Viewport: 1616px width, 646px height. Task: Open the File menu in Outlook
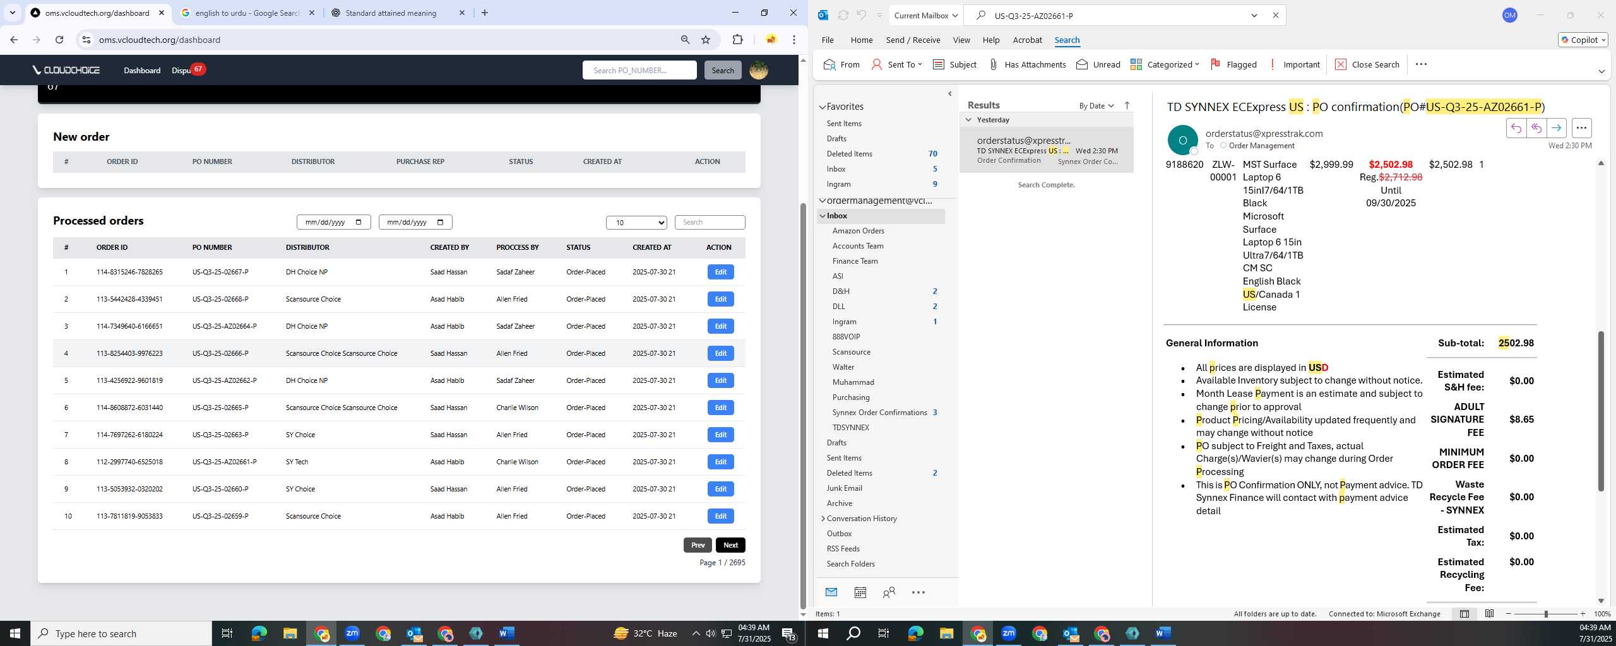827,40
